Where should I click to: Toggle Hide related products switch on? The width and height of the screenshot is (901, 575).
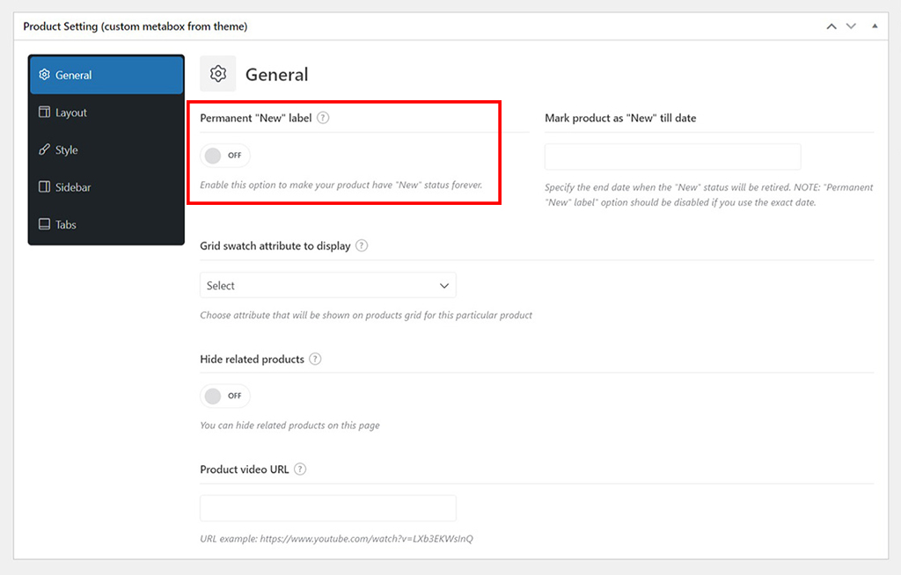[x=225, y=396]
